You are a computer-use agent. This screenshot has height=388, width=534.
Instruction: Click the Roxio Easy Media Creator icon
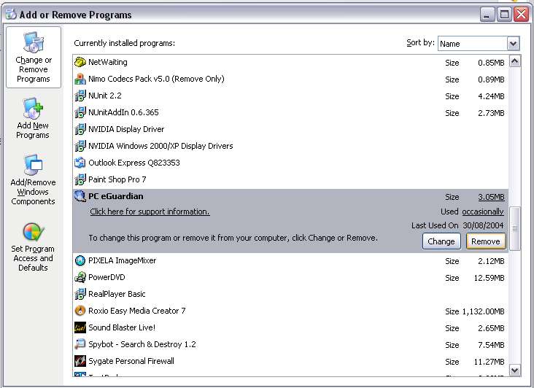tap(80, 311)
